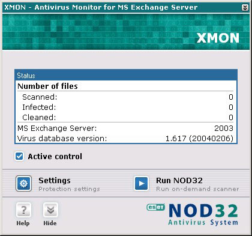Click the Help text label

pyautogui.click(x=23, y=223)
